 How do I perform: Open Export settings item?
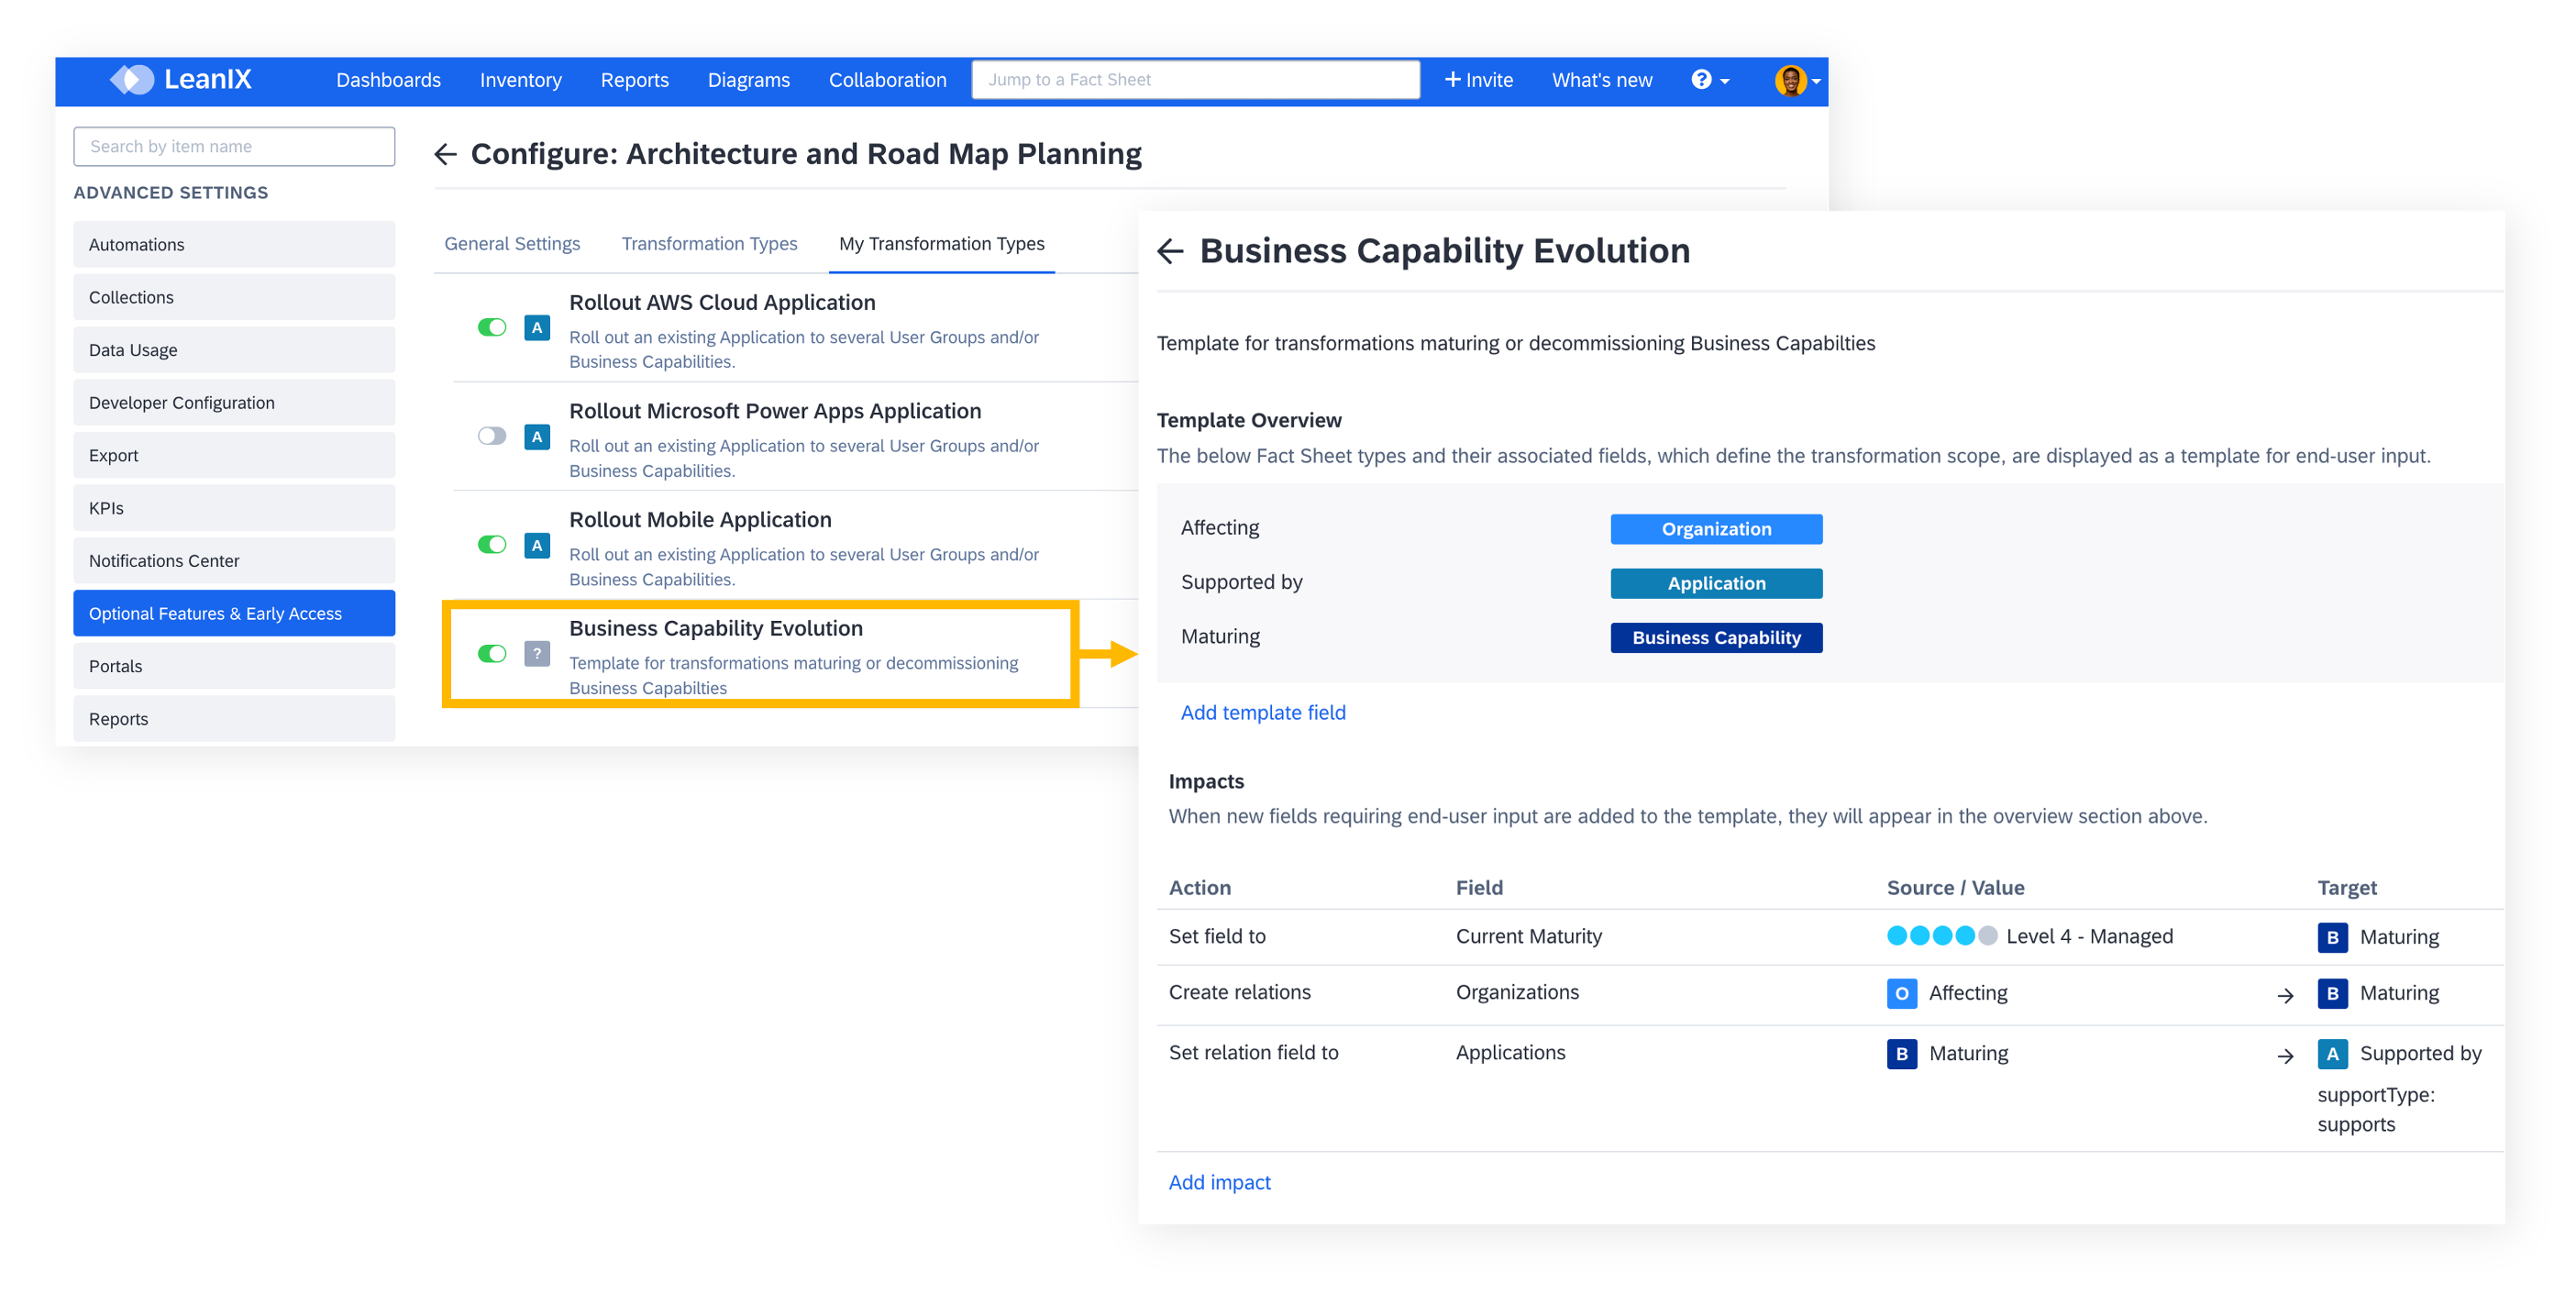click(234, 456)
